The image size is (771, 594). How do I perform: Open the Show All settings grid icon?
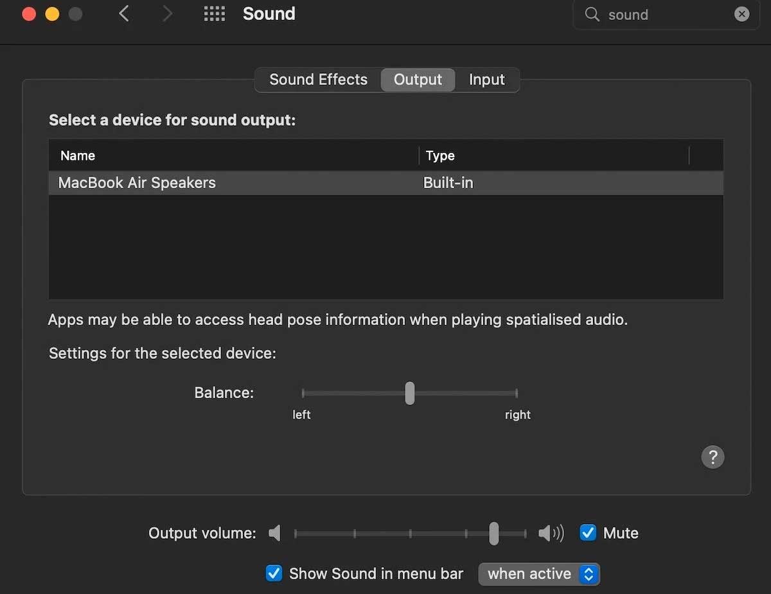pyautogui.click(x=214, y=13)
